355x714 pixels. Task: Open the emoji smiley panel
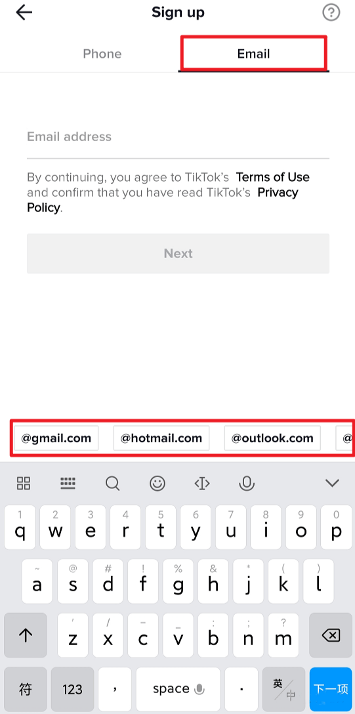157,483
